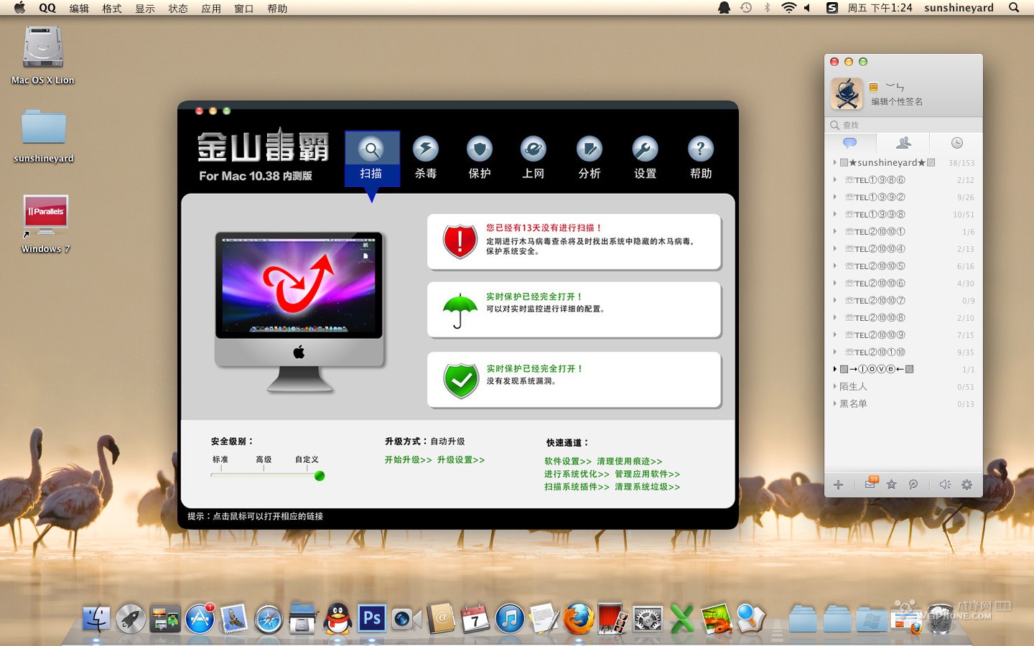Open the QQ application menu

(47, 8)
